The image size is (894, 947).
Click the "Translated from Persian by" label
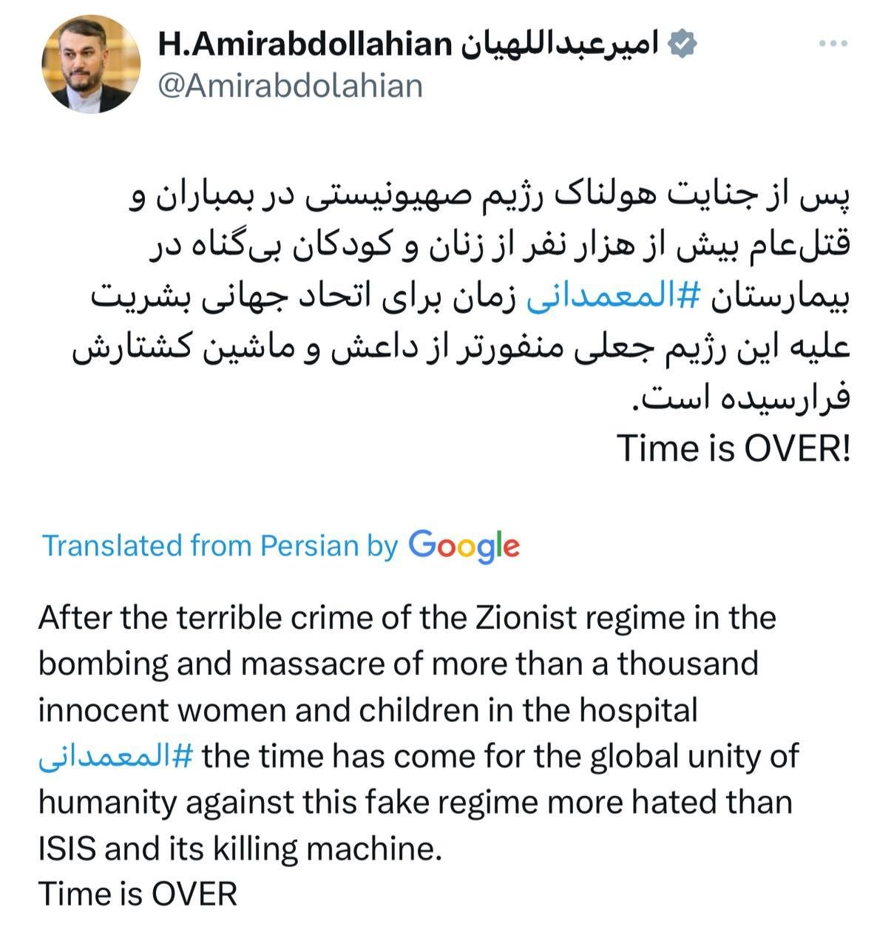click(x=220, y=546)
